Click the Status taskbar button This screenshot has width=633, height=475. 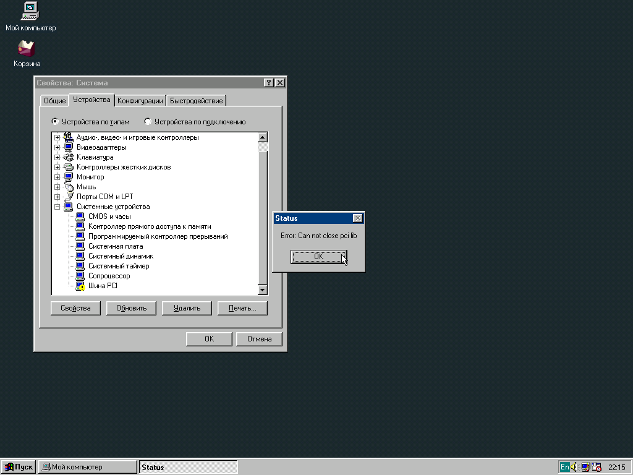click(188, 467)
